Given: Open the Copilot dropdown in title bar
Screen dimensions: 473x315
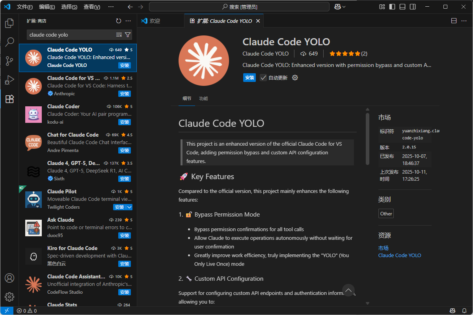Looking at the screenshot, I should 340,7.
